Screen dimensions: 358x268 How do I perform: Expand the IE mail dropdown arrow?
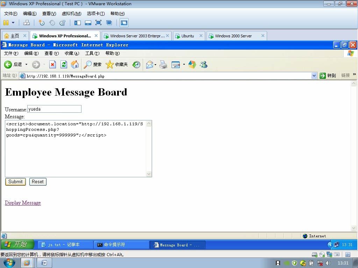(155, 65)
